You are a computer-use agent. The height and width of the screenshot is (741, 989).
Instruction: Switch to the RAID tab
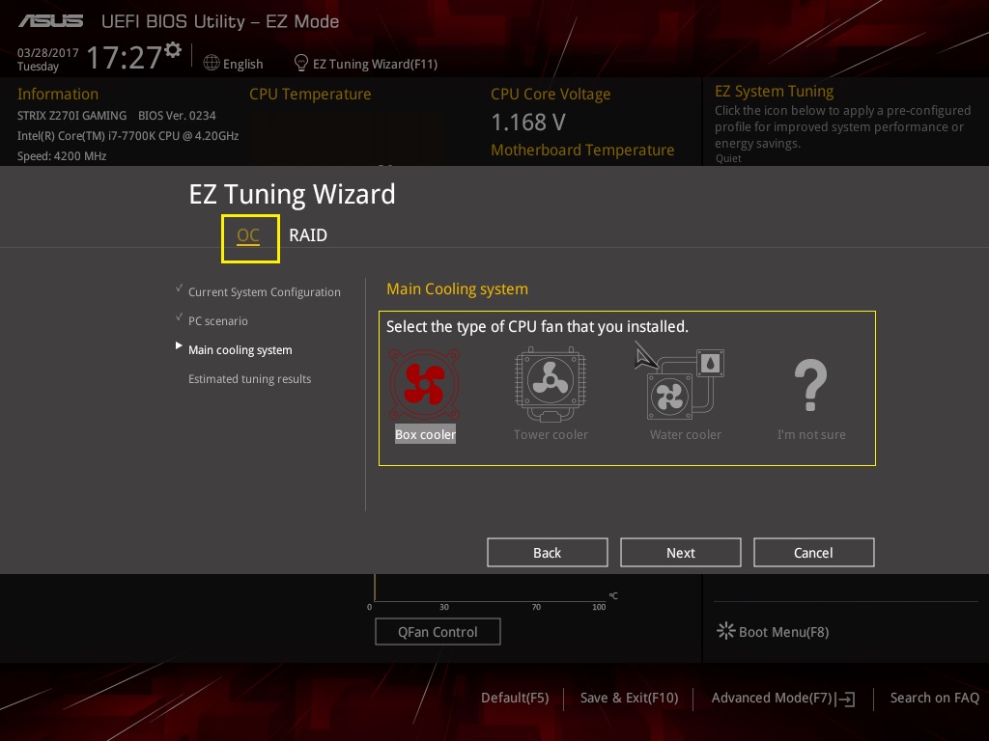(x=308, y=235)
